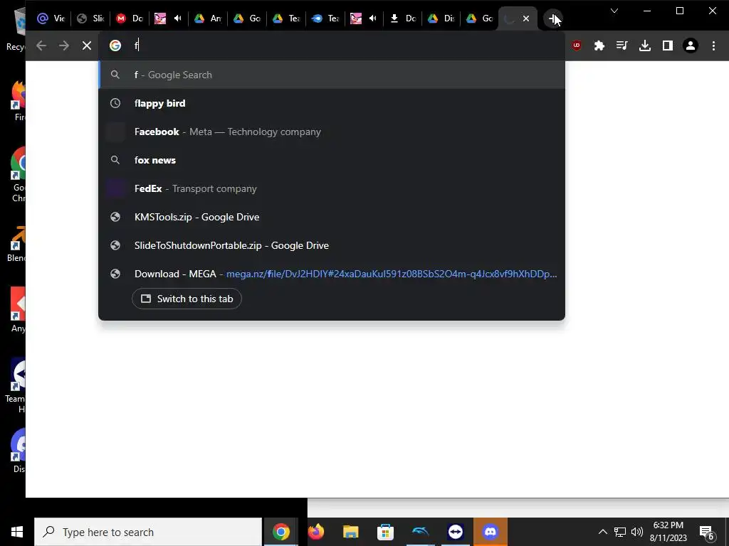The height and width of the screenshot is (546, 729).
Task: Click the magnifier icon beside fox news
Action: [115, 160]
